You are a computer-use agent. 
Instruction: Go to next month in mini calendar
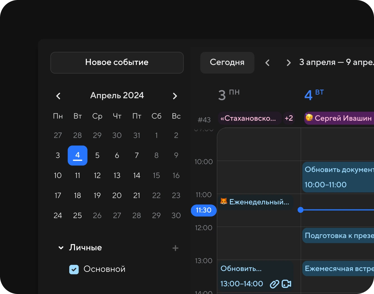coord(175,96)
